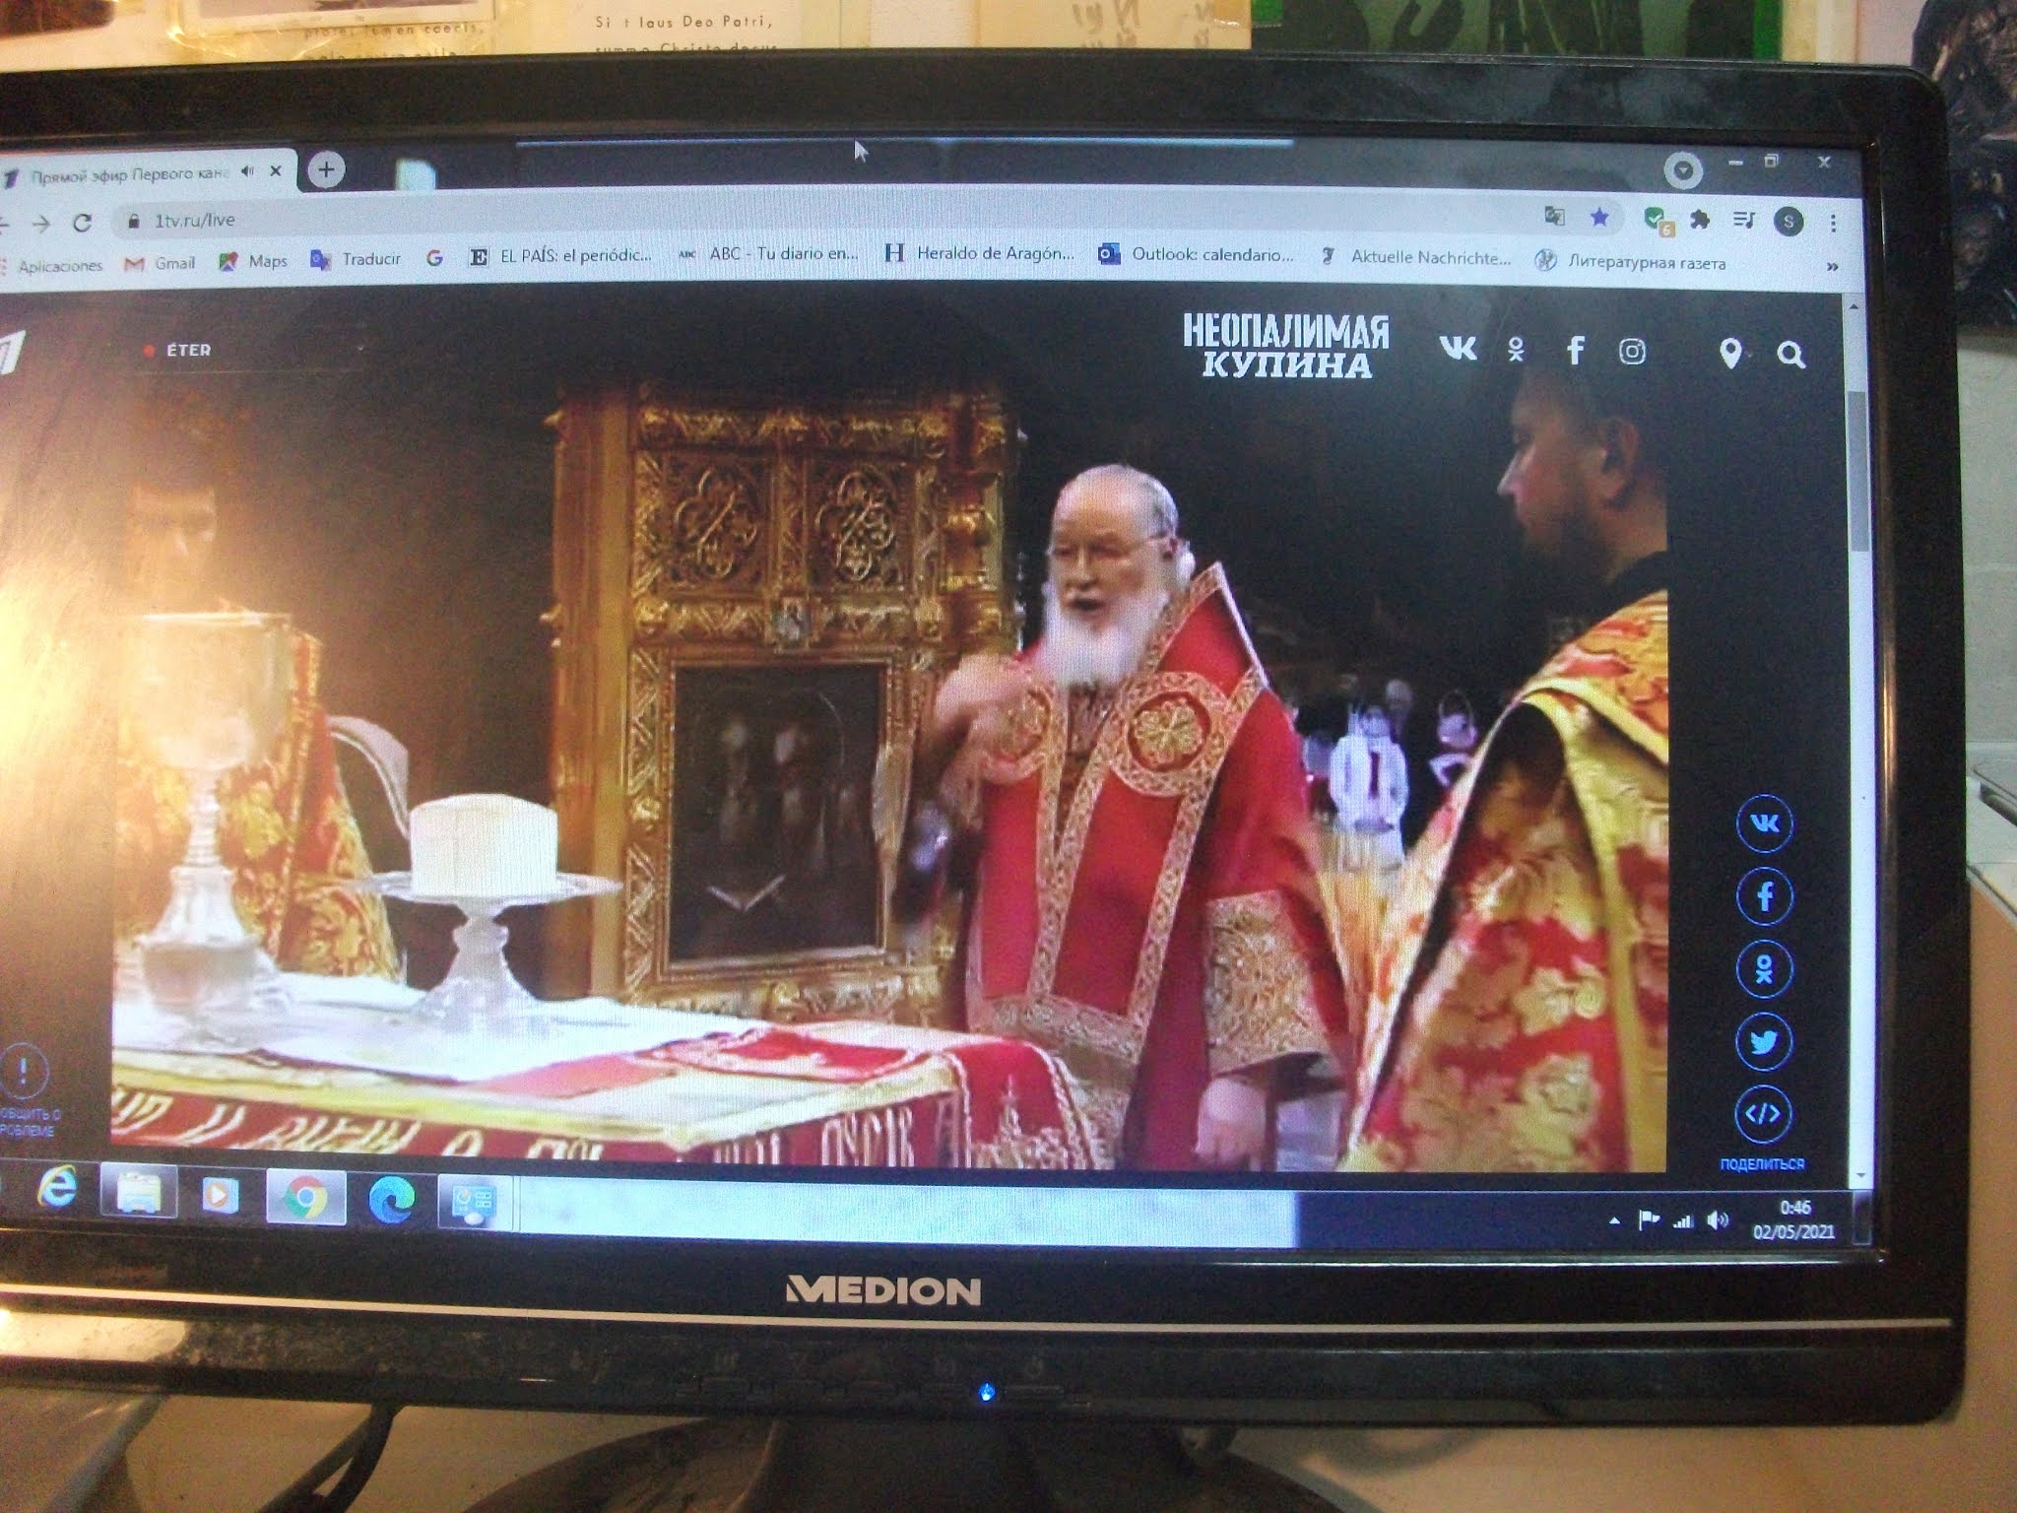Open system volume speaker in tray
The image size is (2017, 1513).
point(1718,1220)
